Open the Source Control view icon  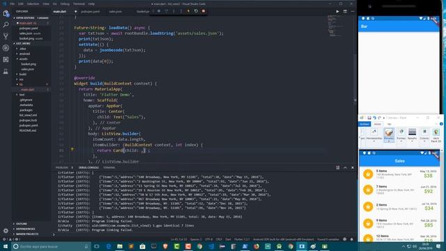point(6,36)
